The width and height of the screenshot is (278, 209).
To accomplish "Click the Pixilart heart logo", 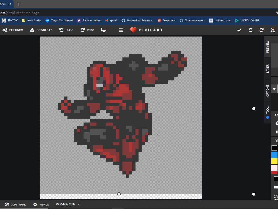I will pos(133,30).
